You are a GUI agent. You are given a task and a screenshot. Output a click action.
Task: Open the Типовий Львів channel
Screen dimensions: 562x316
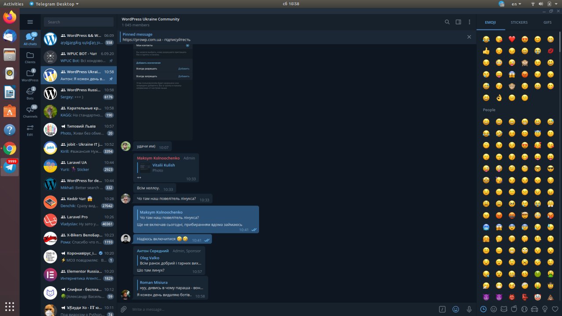point(79,129)
